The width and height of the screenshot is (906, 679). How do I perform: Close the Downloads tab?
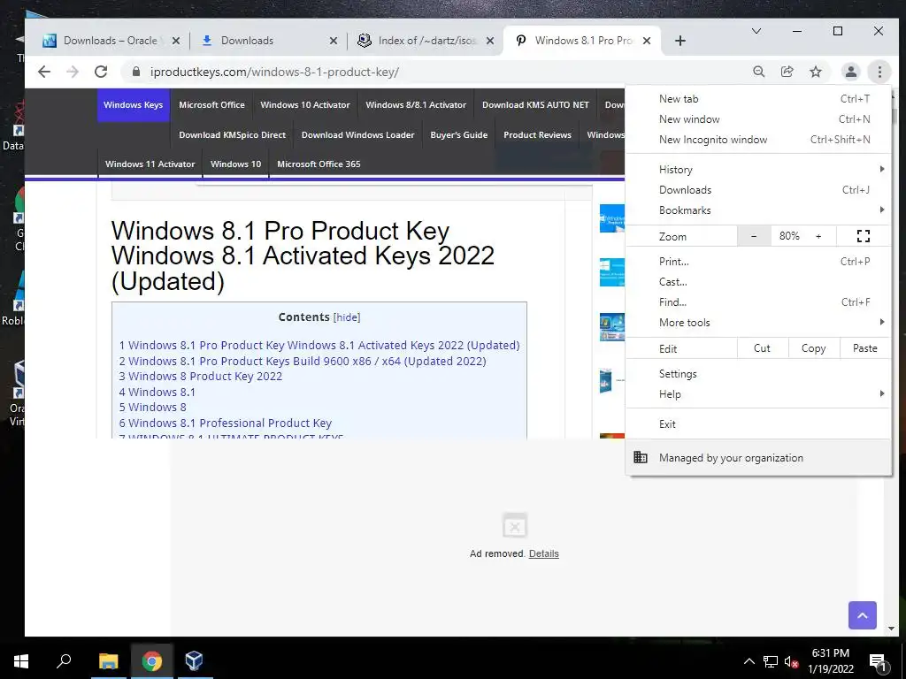(334, 41)
